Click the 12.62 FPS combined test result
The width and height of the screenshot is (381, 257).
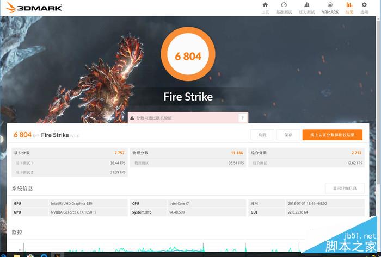click(355, 163)
